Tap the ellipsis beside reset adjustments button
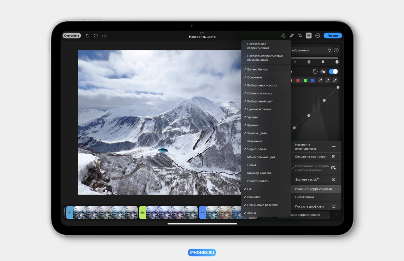 (336, 215)
